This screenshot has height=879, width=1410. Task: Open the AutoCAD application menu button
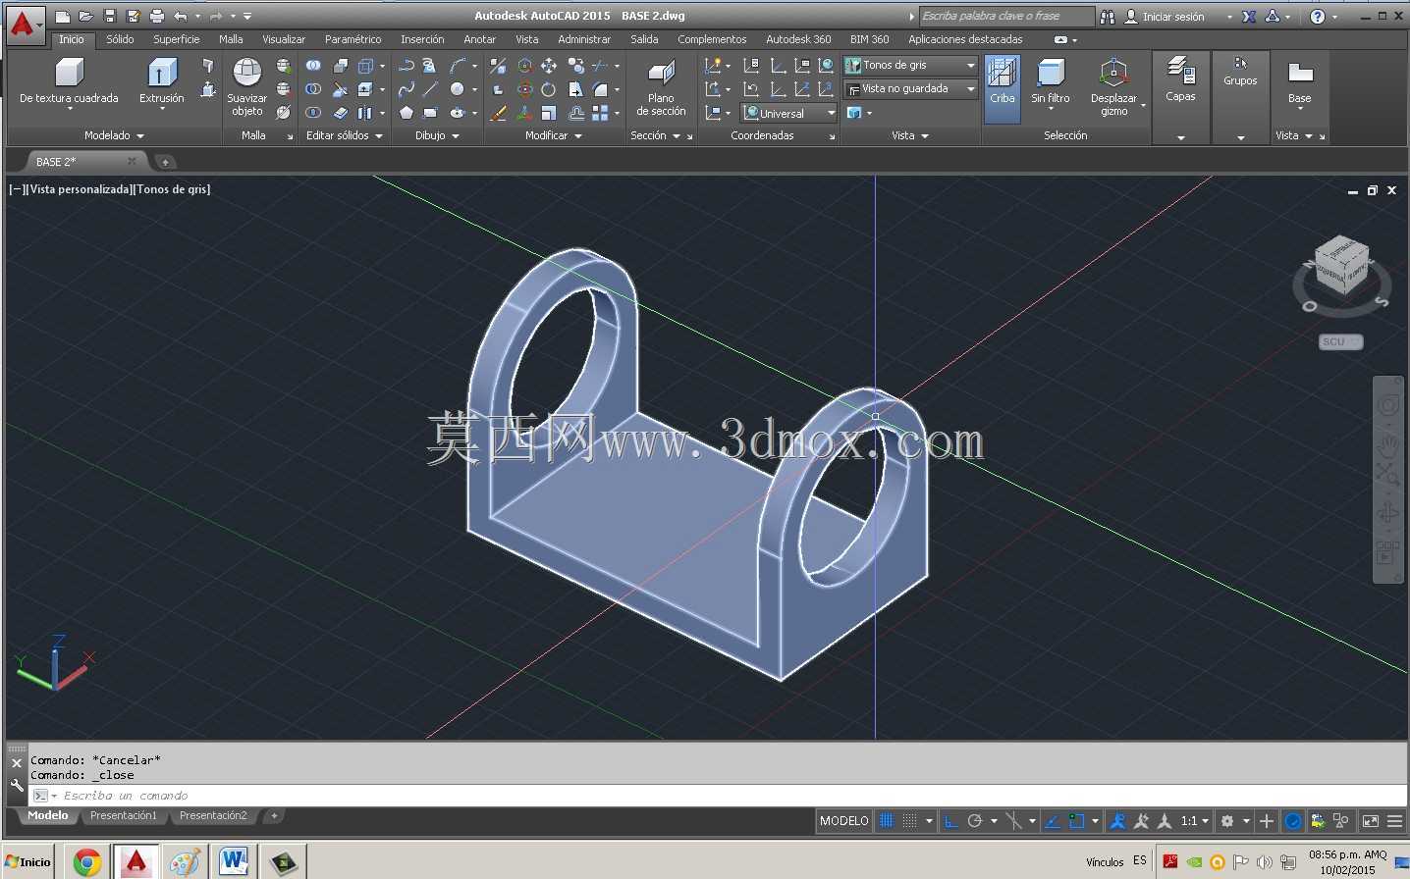(x=26, y=25)
